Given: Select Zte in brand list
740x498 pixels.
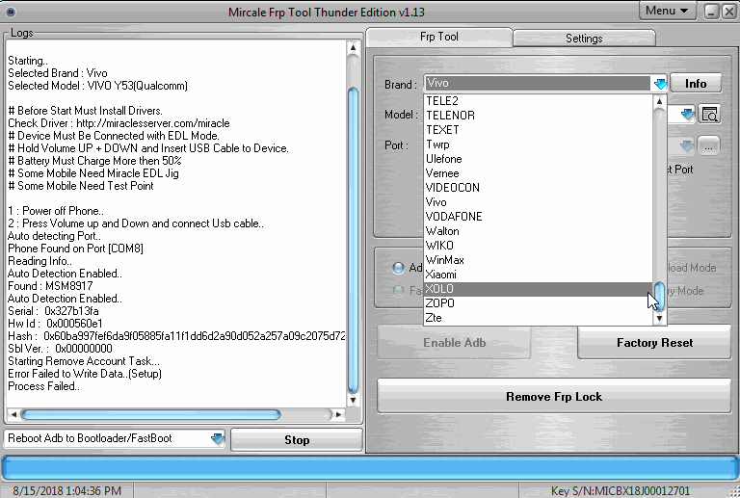Looking at the screenshot, I should click(538, 318).
